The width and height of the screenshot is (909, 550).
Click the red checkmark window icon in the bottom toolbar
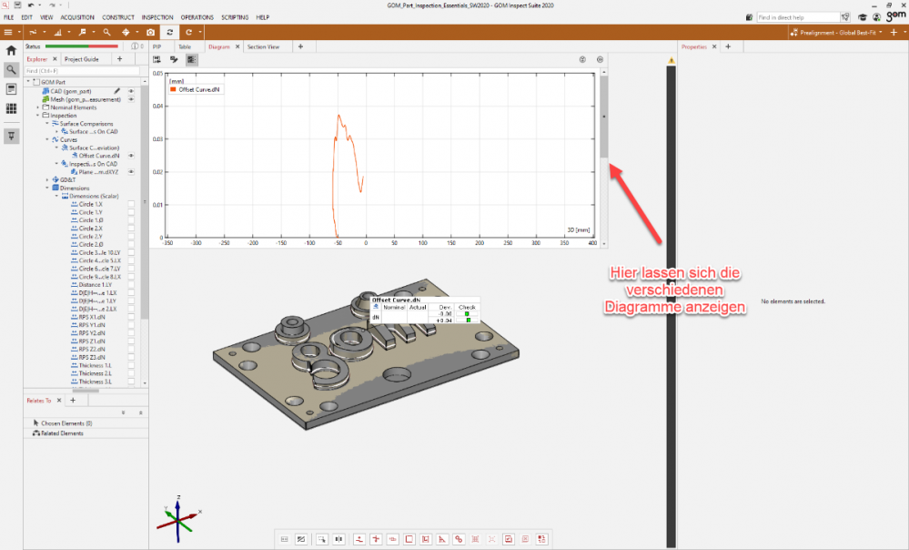click(509, 539)
